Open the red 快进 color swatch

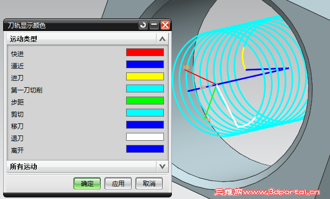pos(145,53)
